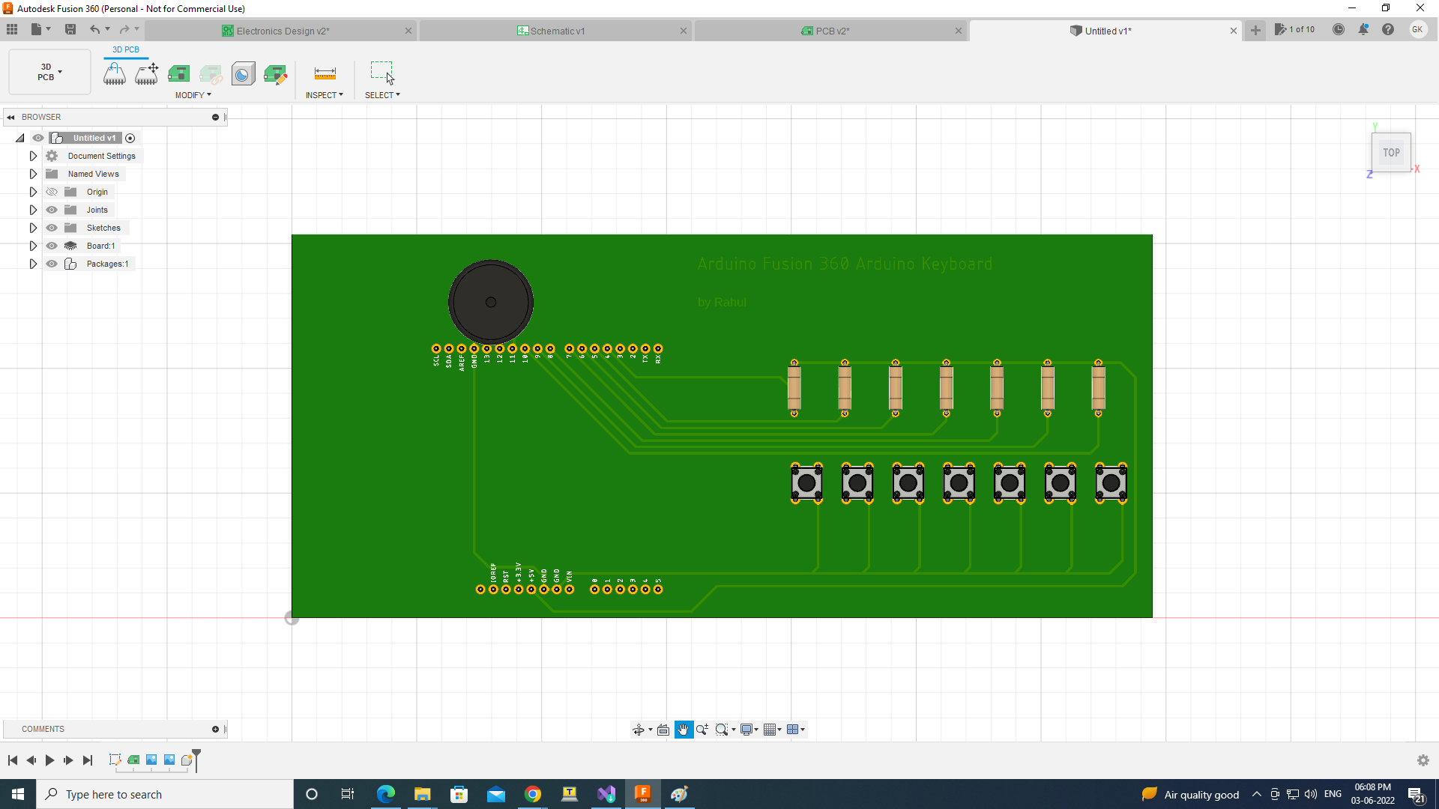Toggle visibility of Board:1 layer
Screen dimensions: 1439x809
click(52, 246)
